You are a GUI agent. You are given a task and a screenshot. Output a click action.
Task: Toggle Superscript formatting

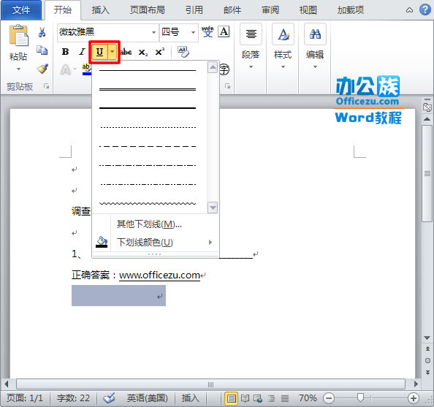coord(160,52)
